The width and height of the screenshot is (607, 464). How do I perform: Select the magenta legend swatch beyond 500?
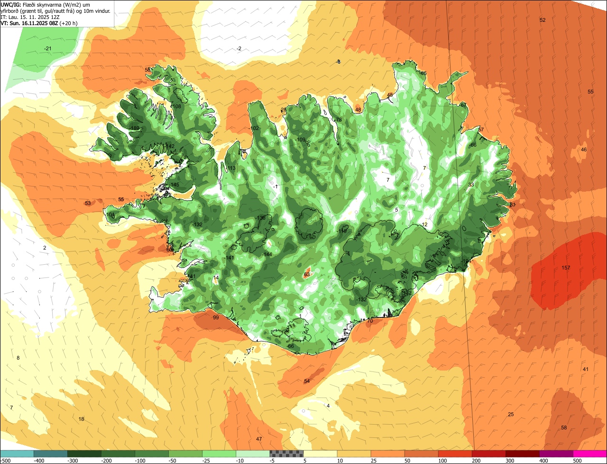(x=590, y=454)
